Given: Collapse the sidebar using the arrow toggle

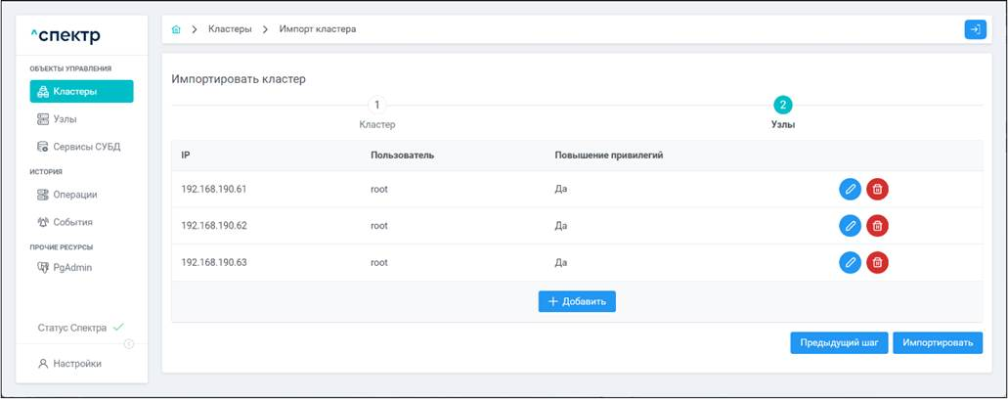Looking at the screenshot, I should [x=129, y=343].
